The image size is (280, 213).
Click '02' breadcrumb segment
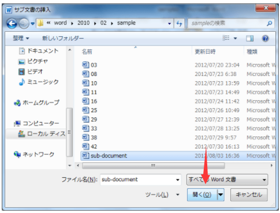pos(103,23)
